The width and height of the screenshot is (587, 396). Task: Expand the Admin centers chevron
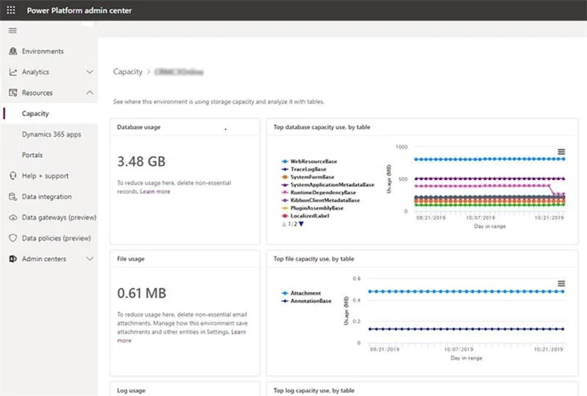90,259
